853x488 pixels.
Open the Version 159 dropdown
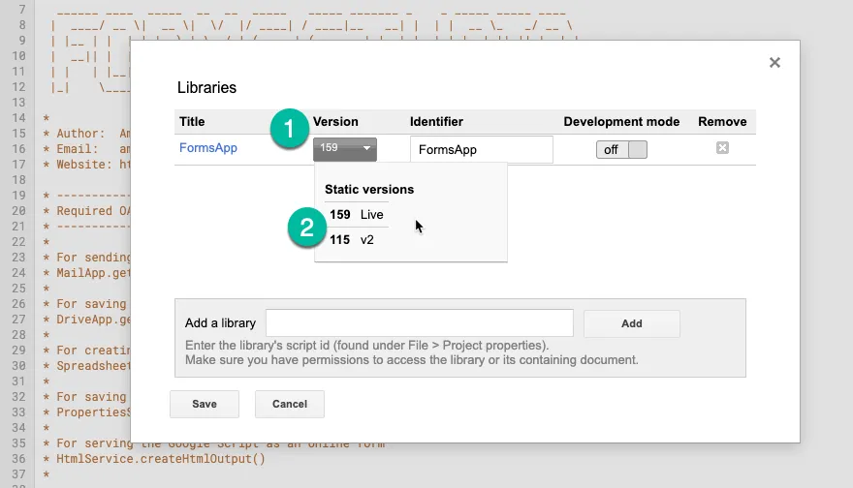(344, 149)
